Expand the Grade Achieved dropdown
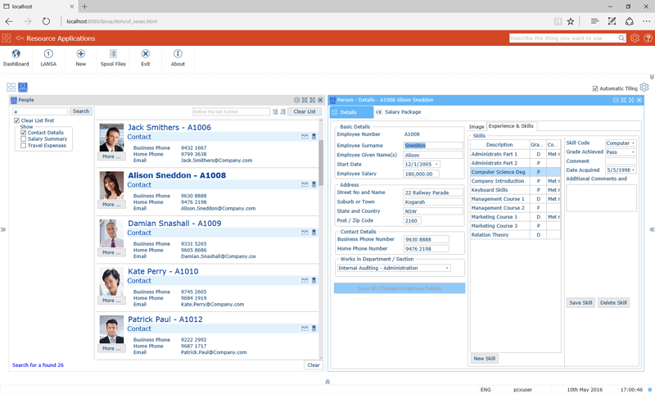Image resolution: width=655 pixels, height=394 pixels. click(x=621, y=152)
